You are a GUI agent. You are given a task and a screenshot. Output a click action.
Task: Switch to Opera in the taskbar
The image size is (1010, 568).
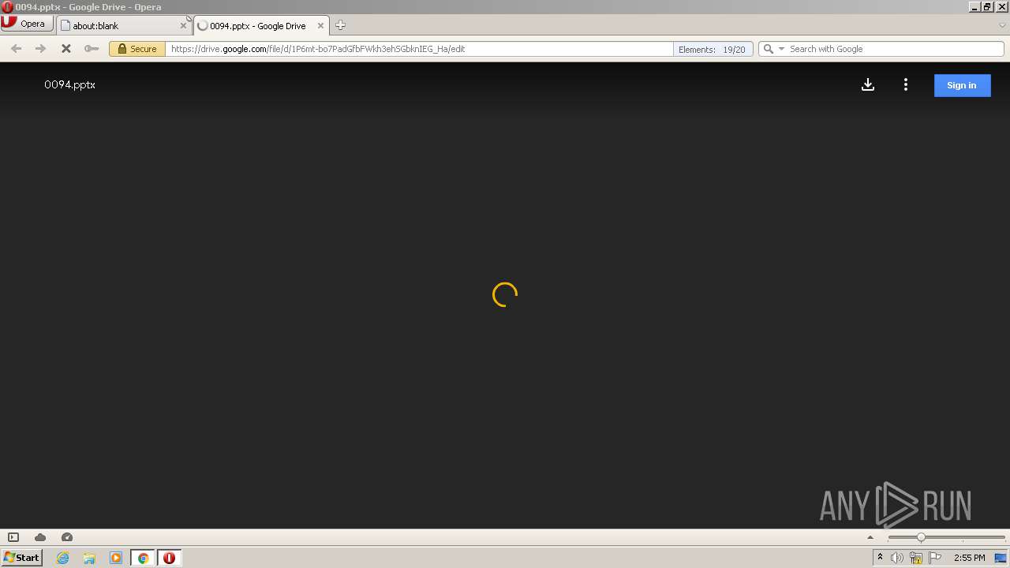coord(169,558)
